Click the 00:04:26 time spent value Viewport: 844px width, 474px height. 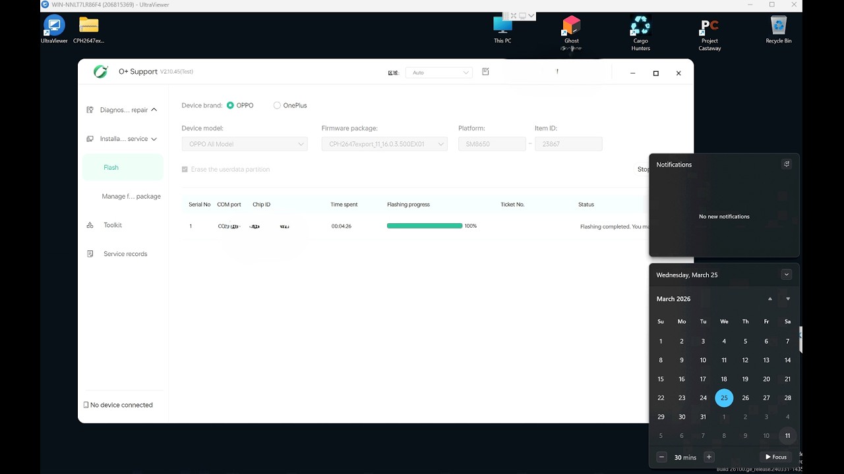[x=342, y=226]
